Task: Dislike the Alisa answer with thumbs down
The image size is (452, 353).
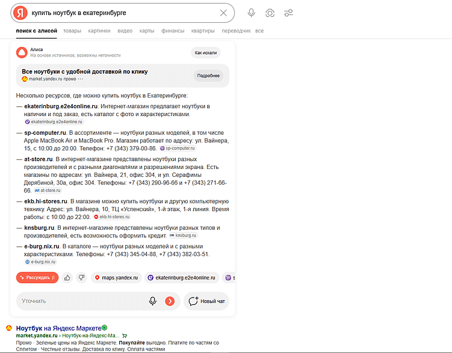Action: tap(82, 278)
